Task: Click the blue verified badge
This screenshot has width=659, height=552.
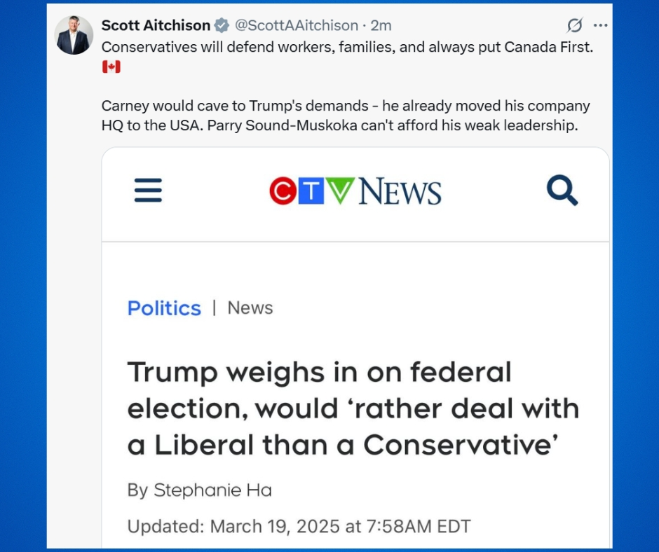Action: click(222, 26)
